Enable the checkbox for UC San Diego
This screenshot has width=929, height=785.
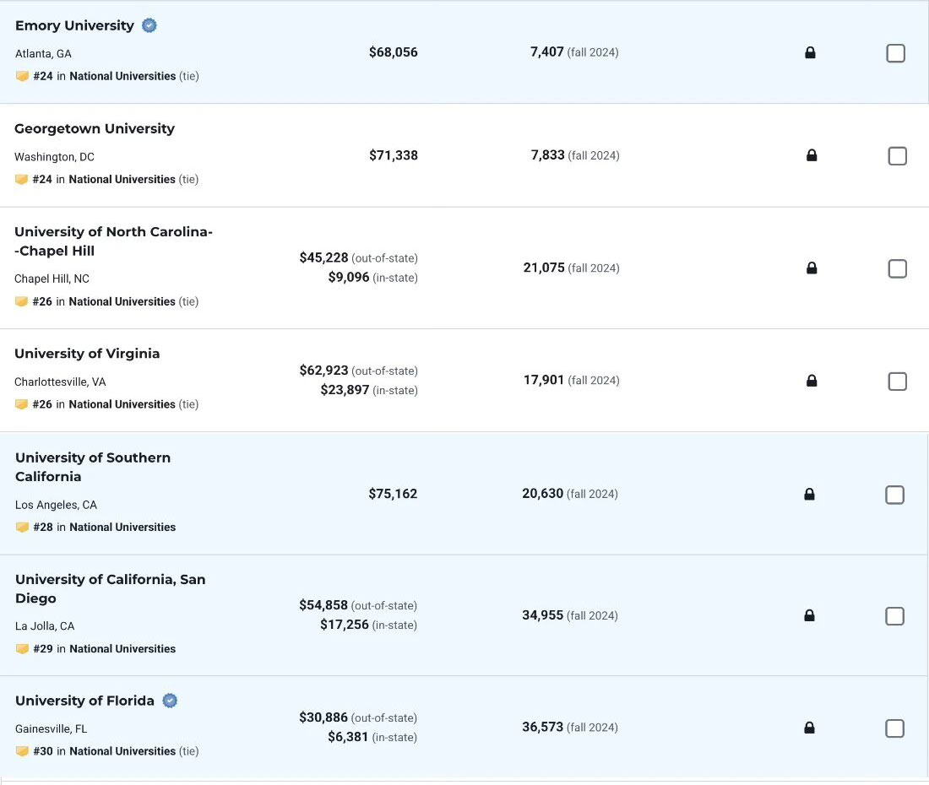(894, 616)
